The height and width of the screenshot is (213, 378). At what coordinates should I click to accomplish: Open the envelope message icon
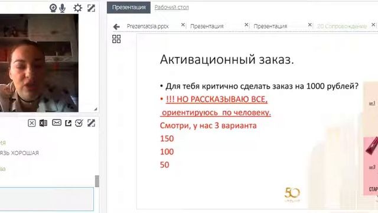(57, 122)
